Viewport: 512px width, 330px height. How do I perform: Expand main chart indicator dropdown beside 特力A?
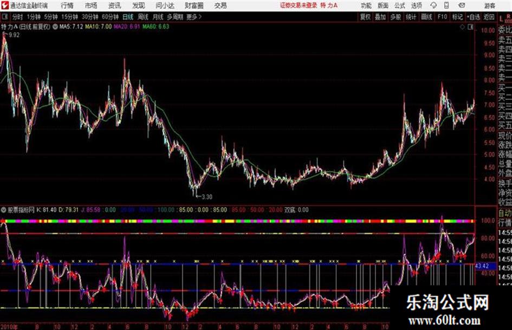[x=55, y=27]
